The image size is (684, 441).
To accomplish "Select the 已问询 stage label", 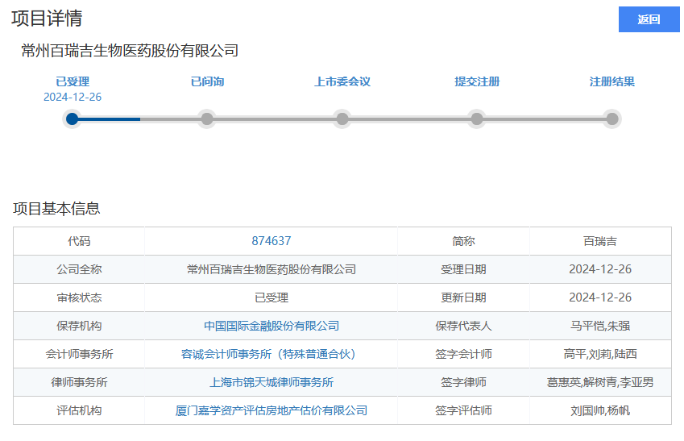I will click(207, 81).
